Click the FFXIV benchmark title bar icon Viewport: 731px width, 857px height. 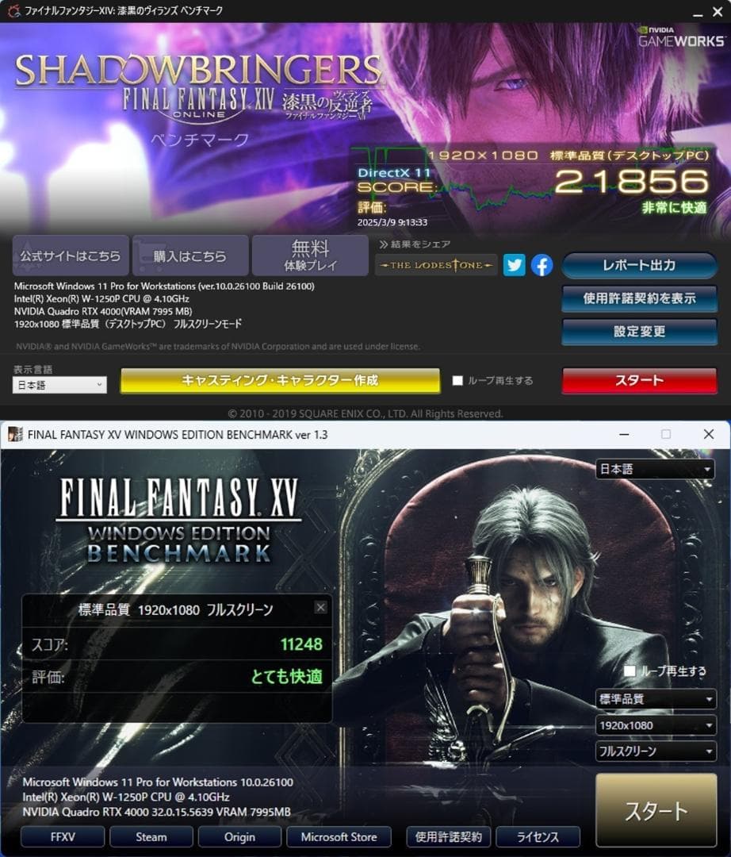(x=13, y=10)
